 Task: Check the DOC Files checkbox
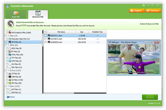click(7, 48)
